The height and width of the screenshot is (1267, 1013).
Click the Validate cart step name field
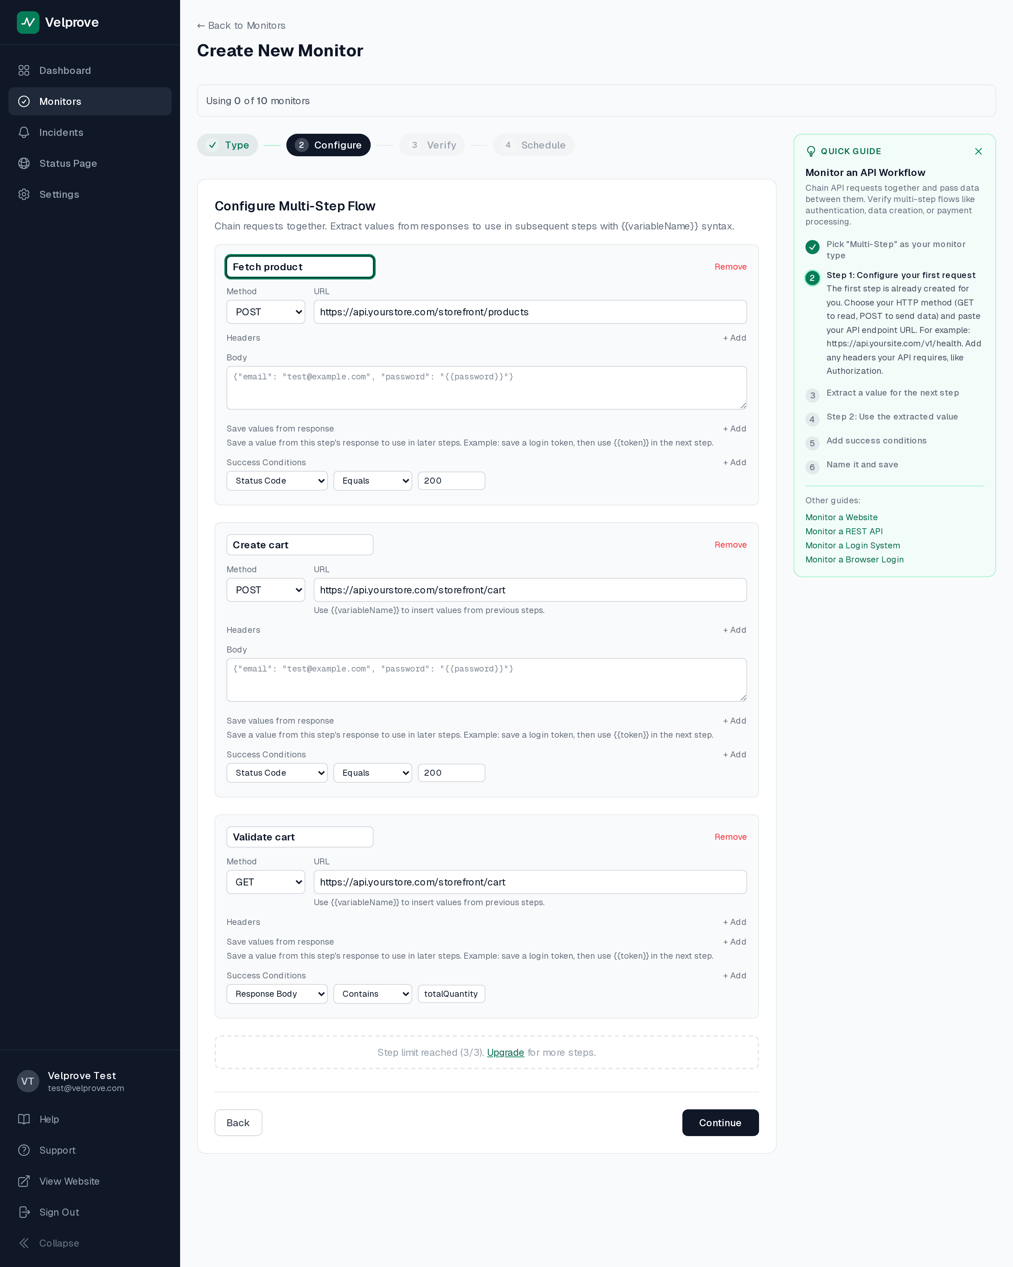(300, 837)
